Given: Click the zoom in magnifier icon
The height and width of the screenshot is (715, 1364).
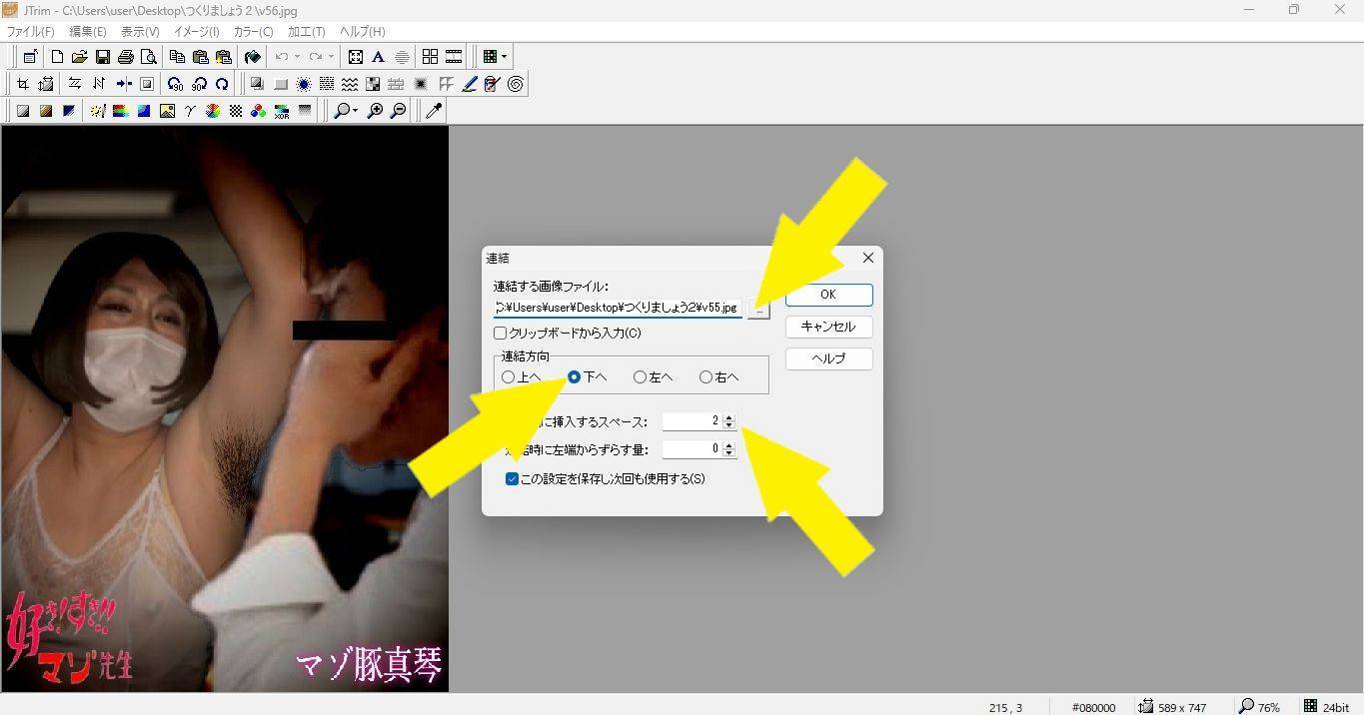Looking at the screenshot, I should [x=375, y=111].
